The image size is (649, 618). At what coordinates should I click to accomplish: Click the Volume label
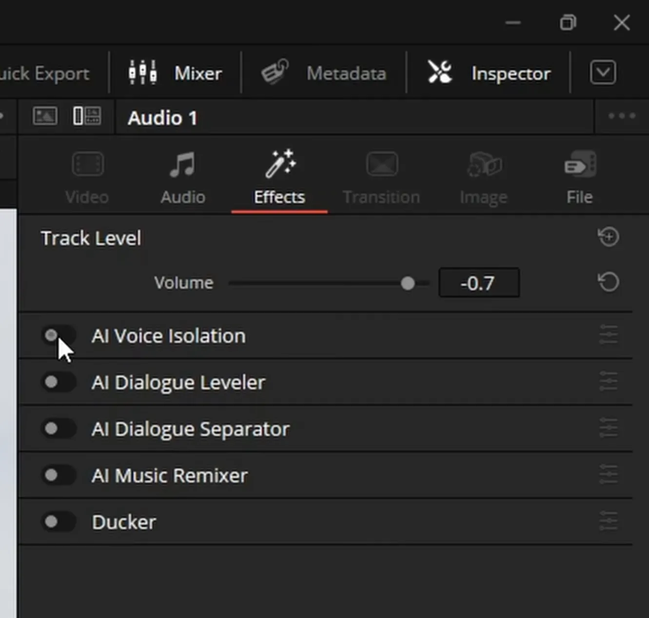[x=184, y=283]
